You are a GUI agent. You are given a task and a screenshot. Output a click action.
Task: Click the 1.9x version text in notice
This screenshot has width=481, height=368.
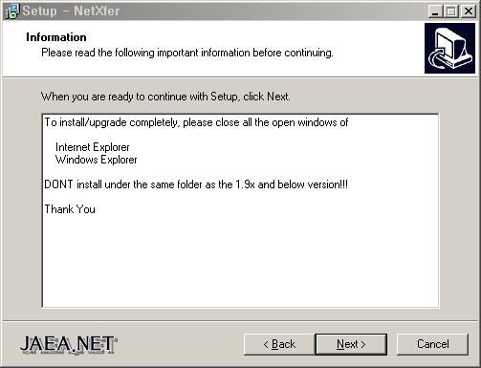(x=245, y=184)
